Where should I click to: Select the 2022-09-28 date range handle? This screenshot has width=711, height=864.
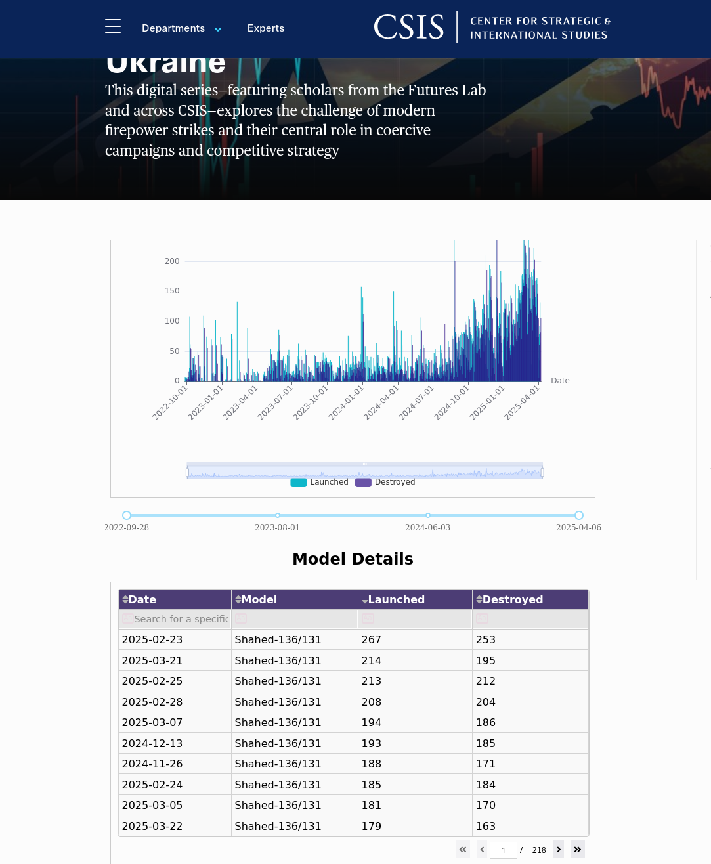(127, 515)
